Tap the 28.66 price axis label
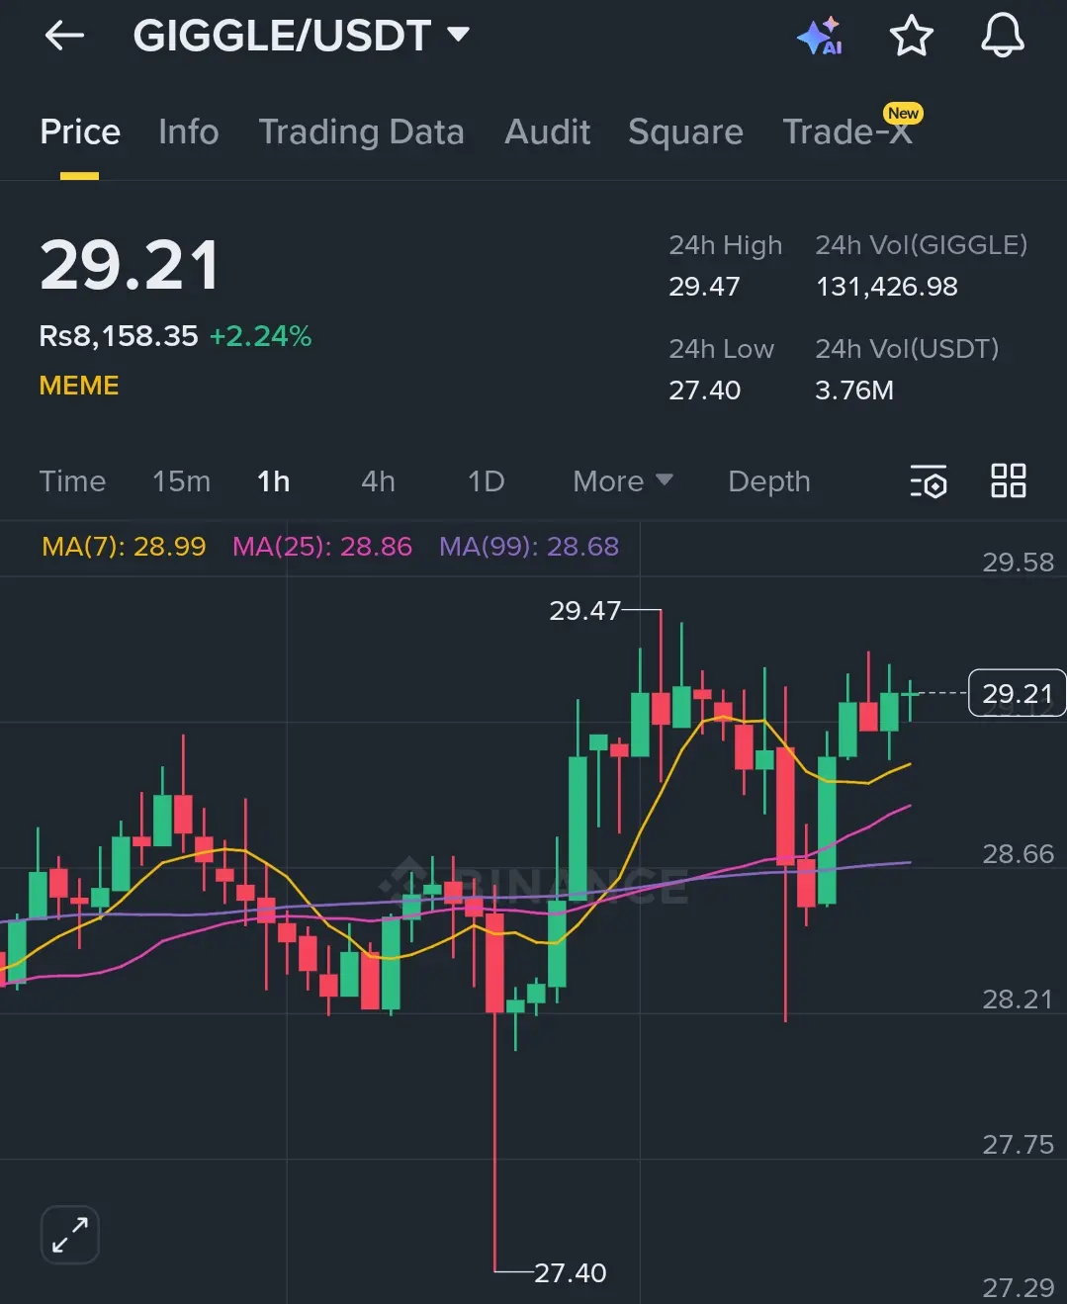The height and width of the screenshot is (1304, 1067). [x=1018, y=854]
